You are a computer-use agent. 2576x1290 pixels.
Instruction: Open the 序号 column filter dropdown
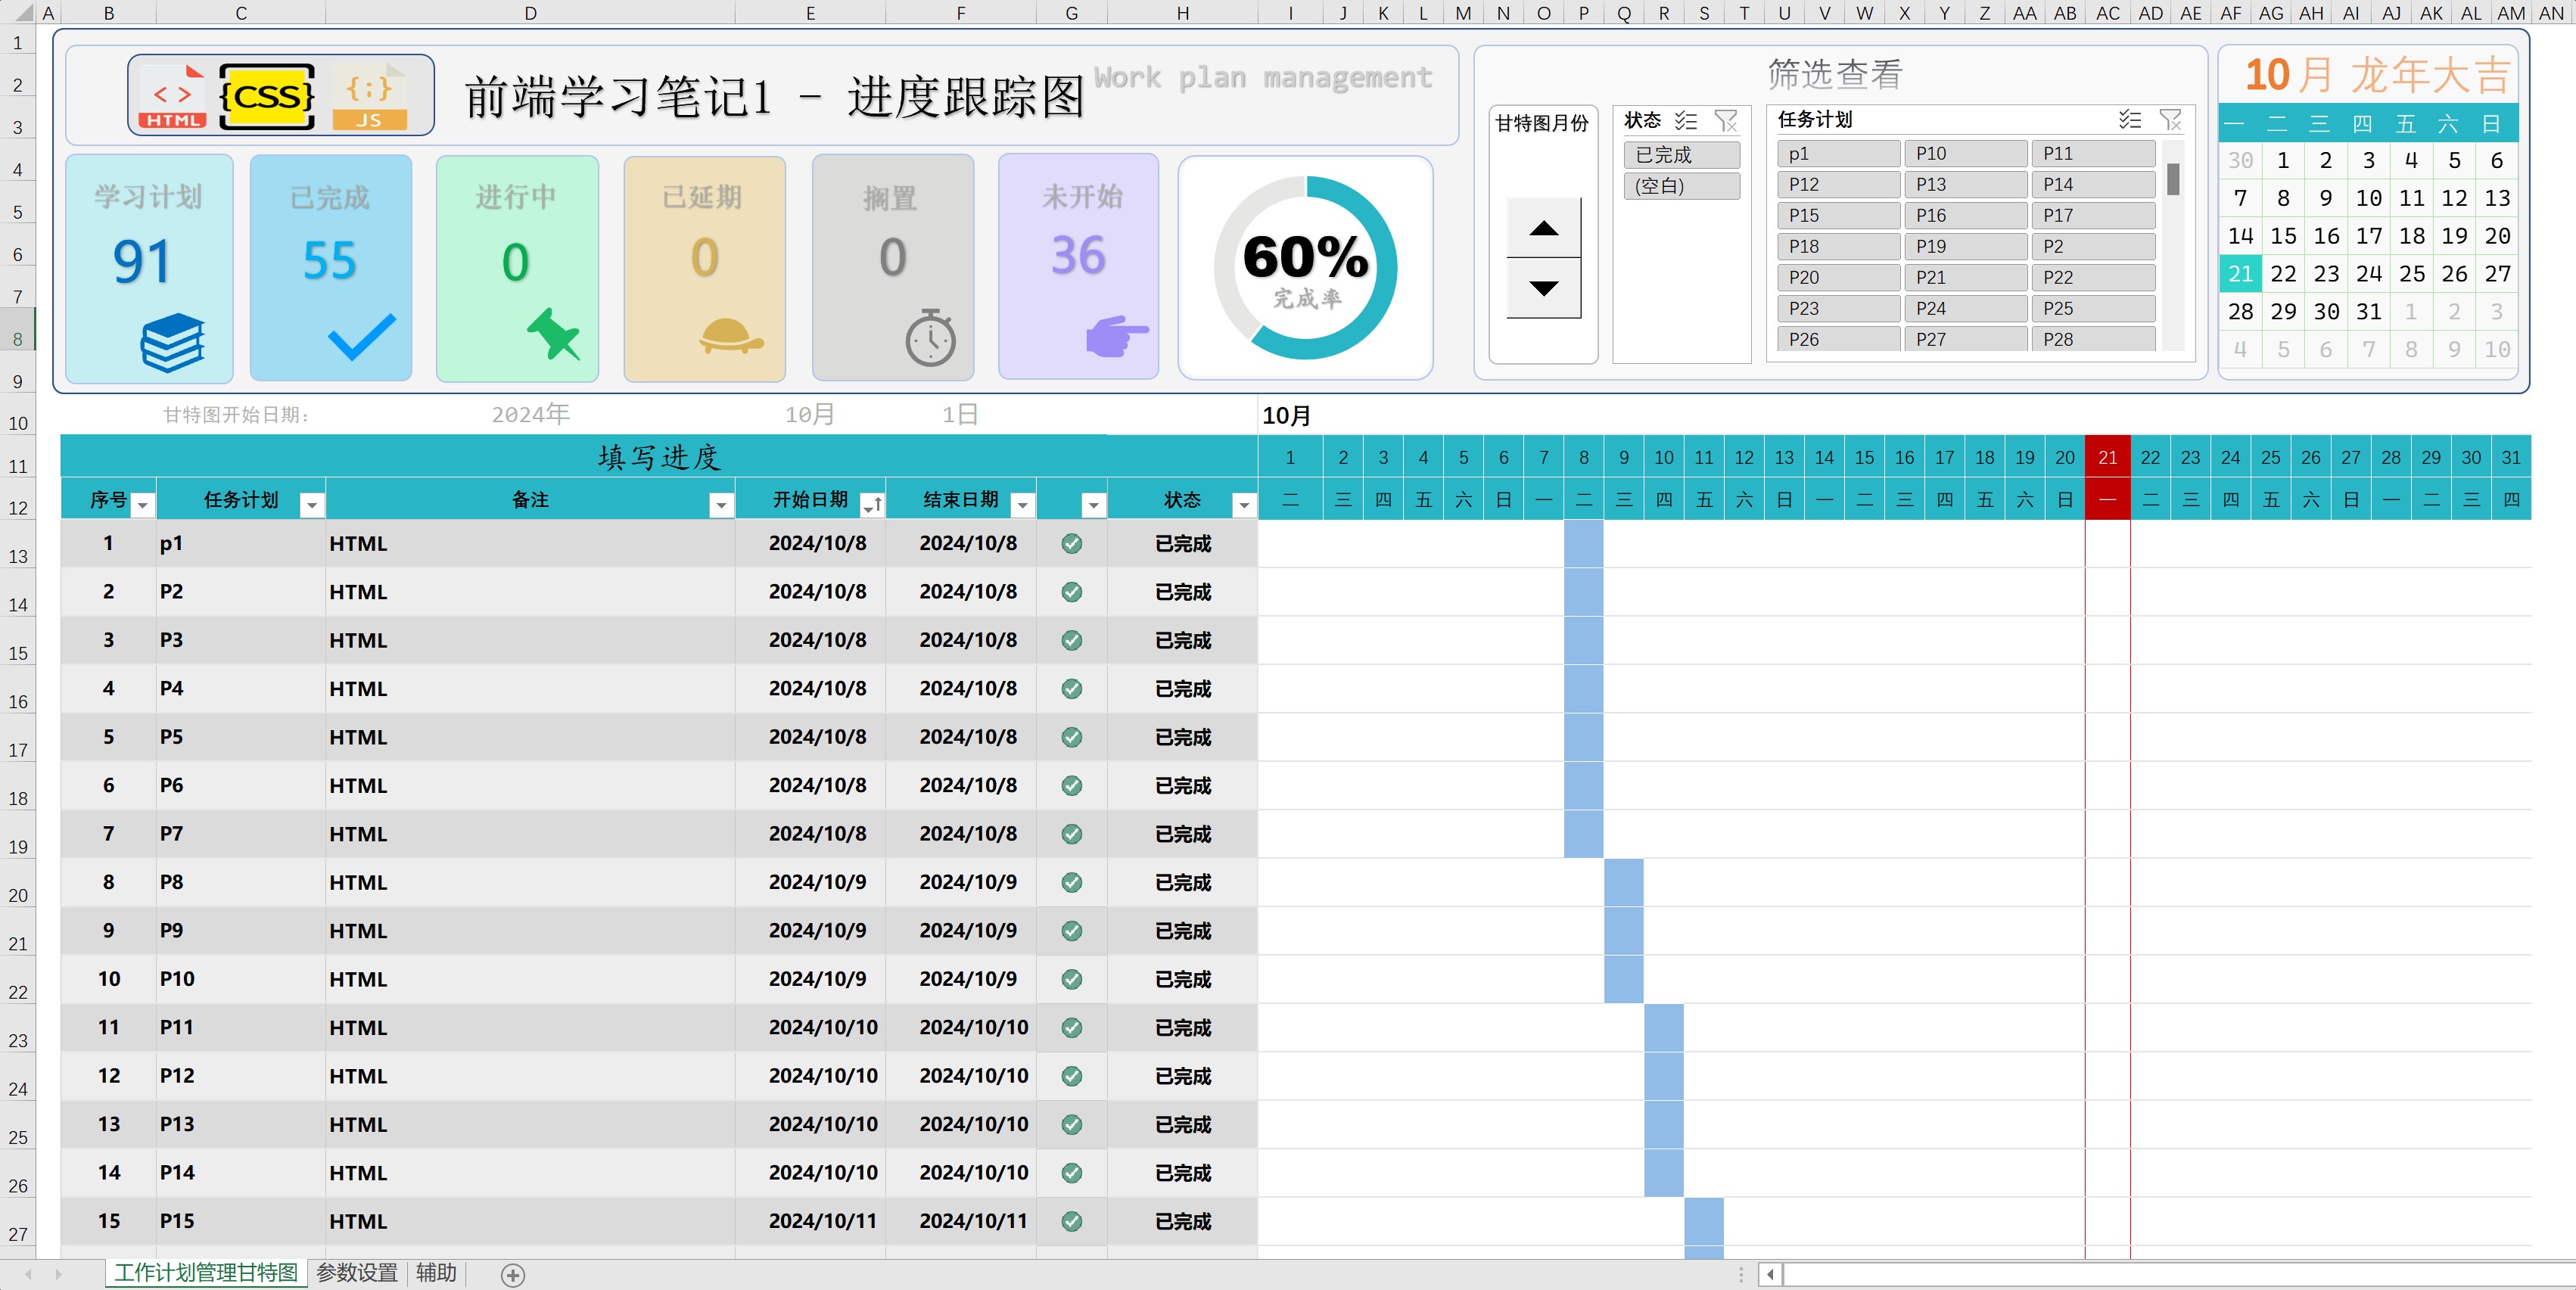pyautogui.click(x=143, y=505)
